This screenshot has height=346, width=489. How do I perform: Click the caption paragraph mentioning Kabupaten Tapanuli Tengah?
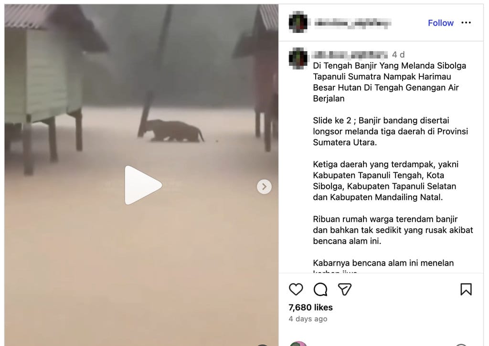(x=386, y=180)
